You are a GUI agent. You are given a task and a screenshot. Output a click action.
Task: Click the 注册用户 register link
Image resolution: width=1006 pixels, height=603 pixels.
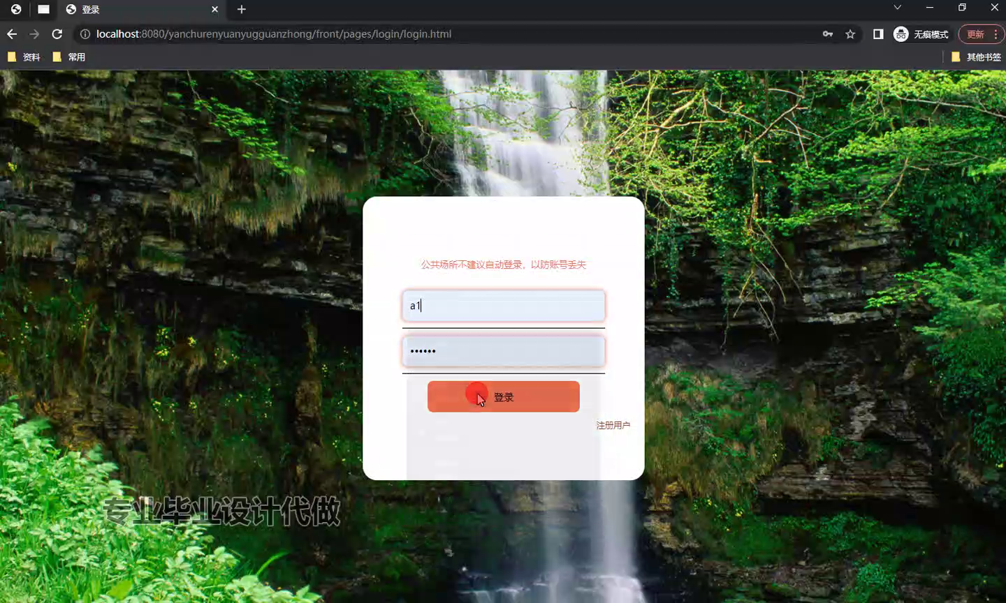pyautogui.click(x=613, y=425)
